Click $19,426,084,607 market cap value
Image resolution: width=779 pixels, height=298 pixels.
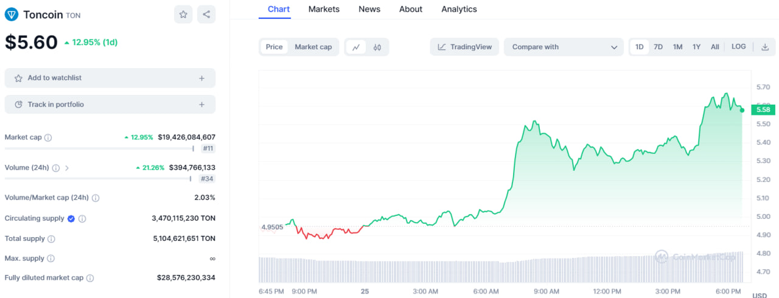point(186,137)
